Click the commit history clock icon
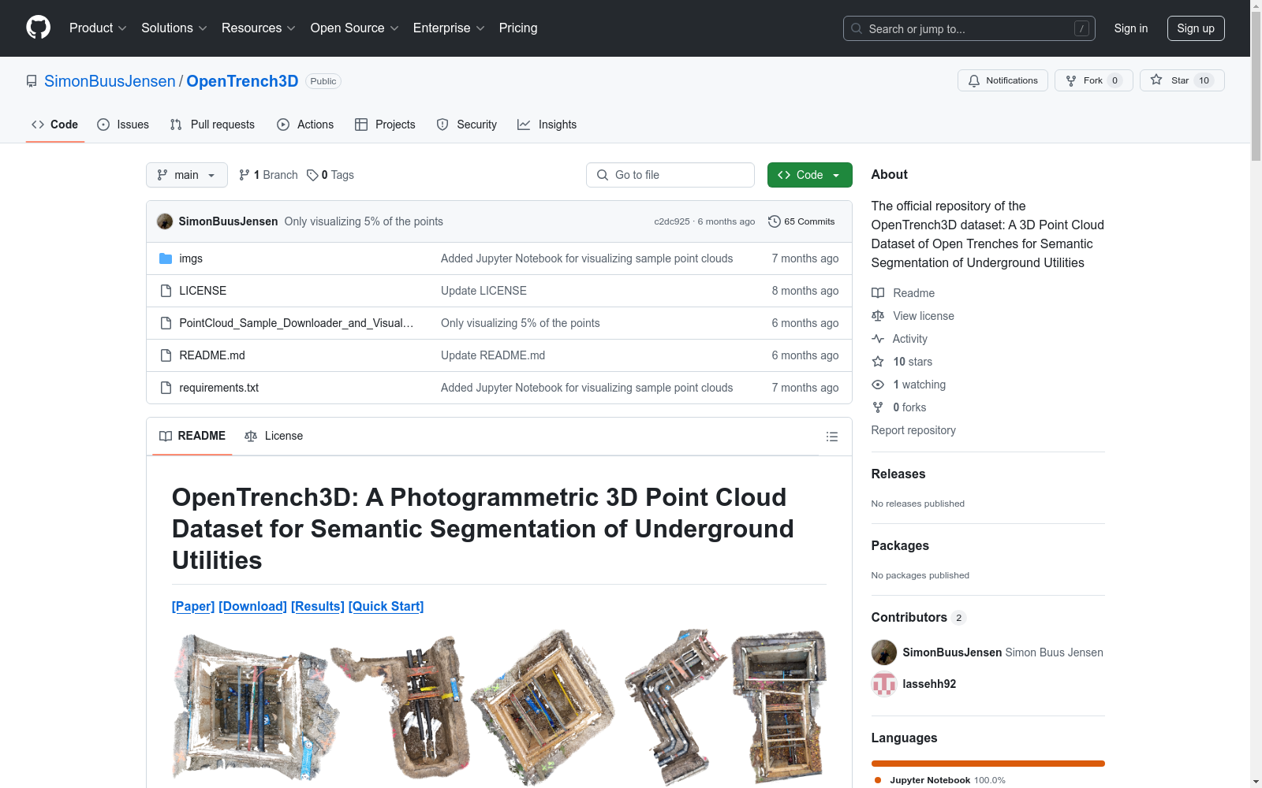 click(775, 221)
